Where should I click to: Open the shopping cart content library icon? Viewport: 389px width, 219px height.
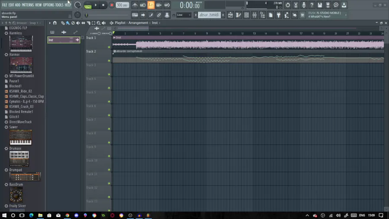pyautogui.click(x=303, y=15)
